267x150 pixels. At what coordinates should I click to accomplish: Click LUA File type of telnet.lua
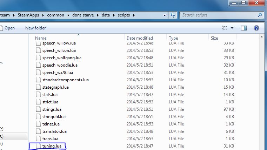click(x=176, y=124)
